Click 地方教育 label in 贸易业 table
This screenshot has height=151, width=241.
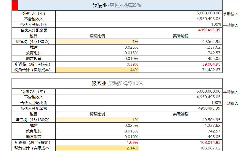34,59
